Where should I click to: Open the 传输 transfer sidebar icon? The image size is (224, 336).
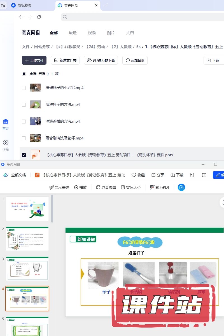(x=6, y=143)
